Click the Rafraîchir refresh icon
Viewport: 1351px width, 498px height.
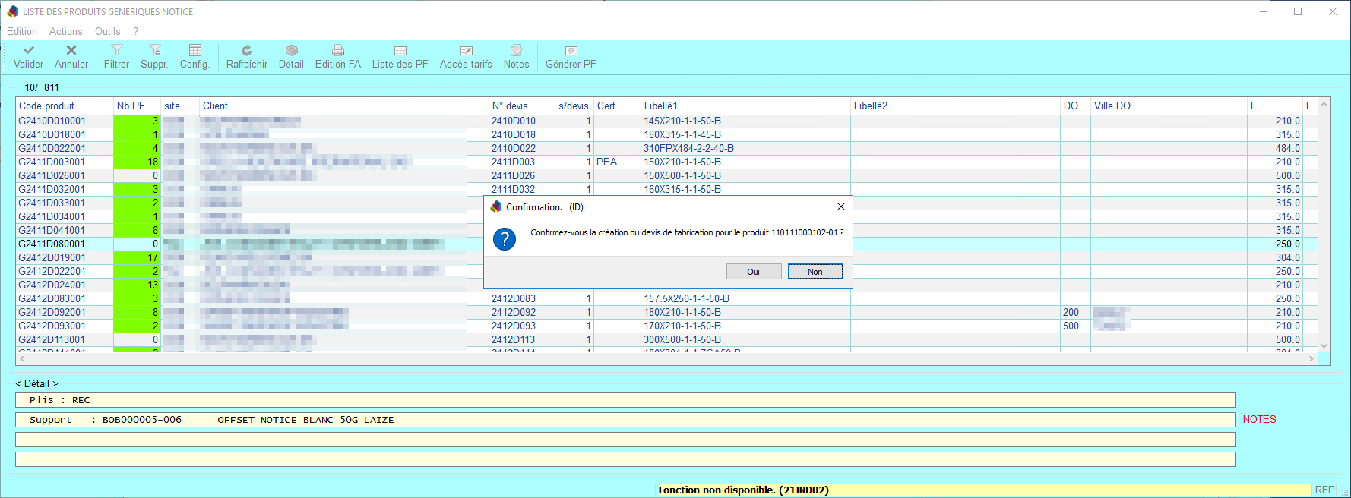[x=247, y=50]
